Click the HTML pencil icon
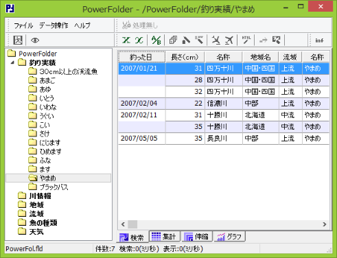Image resolution: width=337 pixels, height=258 pixels. (x=246, y=40)
